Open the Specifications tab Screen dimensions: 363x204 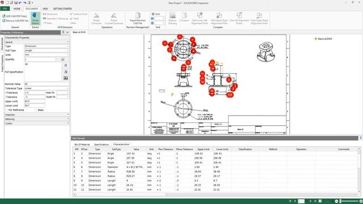click(x=102, y=144)
